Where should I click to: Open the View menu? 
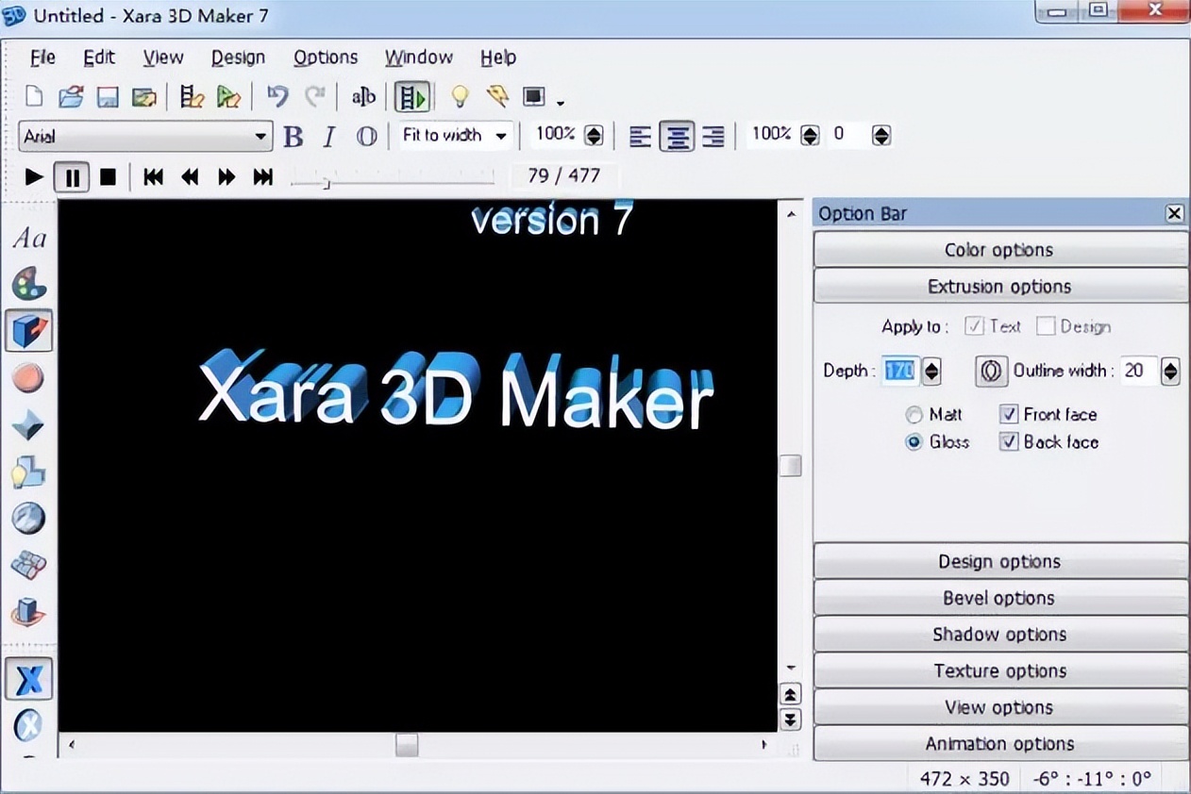[x=163, y=58]
